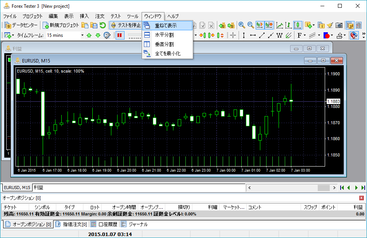Click the zoom out magnifier icon
The width and height of the screenshot is (367, 238).
tap(251, 25)
